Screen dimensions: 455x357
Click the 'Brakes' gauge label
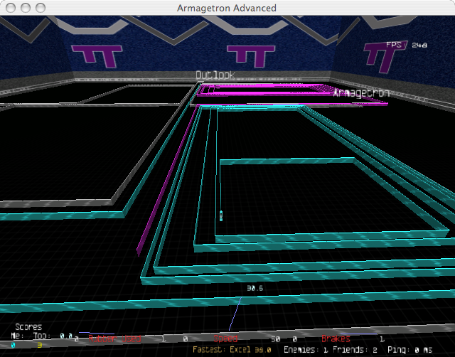[336, 339]
